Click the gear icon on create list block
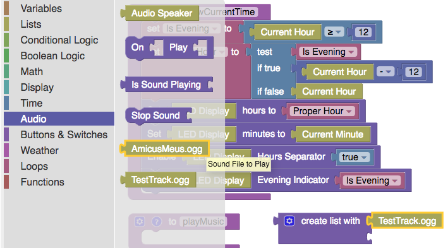 pos(289,221)
